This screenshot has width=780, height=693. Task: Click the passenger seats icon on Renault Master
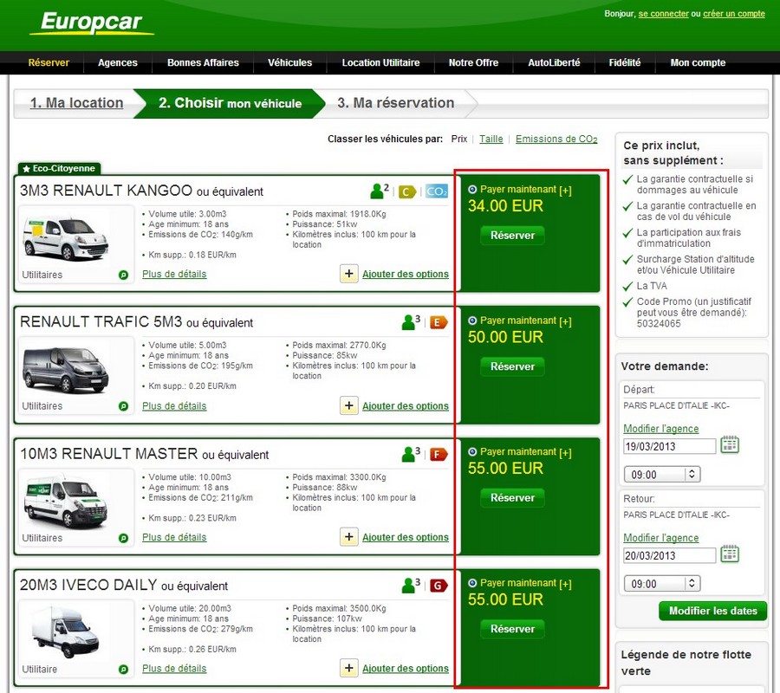[x=411, y=453]
